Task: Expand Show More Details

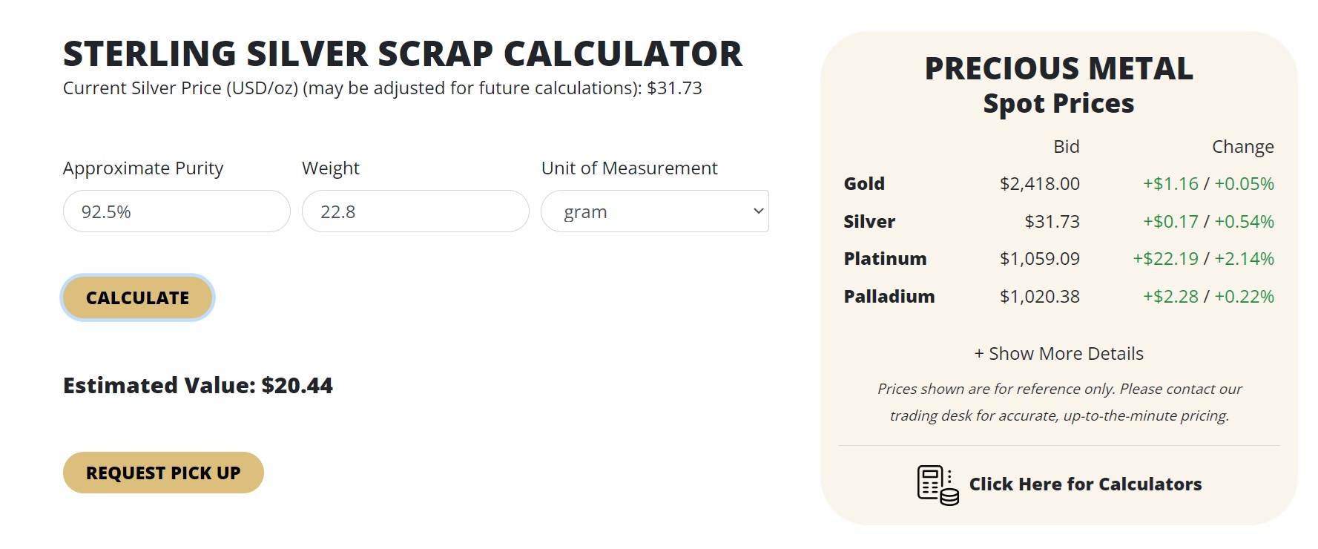Action: 1059,354
